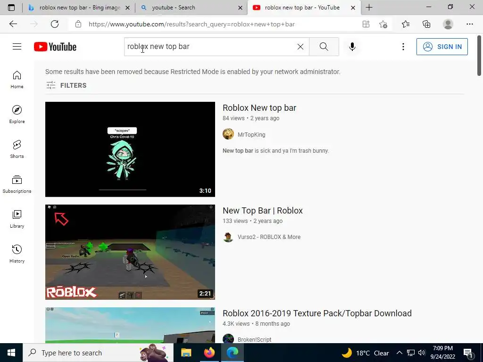The width and height of the screenshot is (483, 362).
Task: Close the active YouTube tab
Action: [353, 8]
